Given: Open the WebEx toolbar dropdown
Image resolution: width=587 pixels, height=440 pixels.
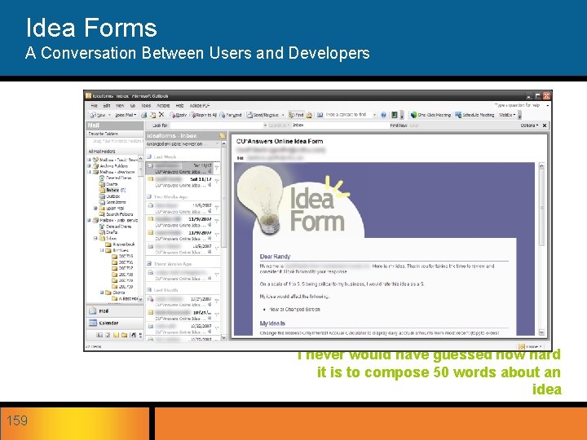Looking at the screenshot, I should coord(507,115).
